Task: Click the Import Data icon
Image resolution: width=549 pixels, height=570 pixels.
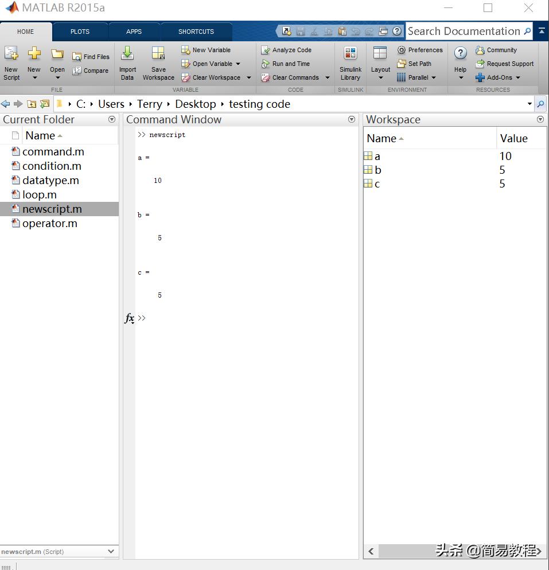Action: tap(127, 55)
